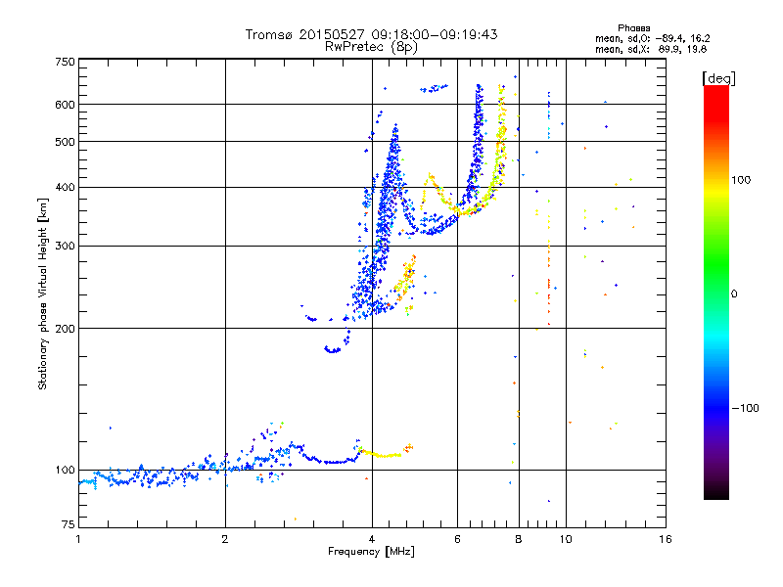Click the height-axis tick label "750"
This screenshot has width=783, height=587.
(x=66, y=62)
